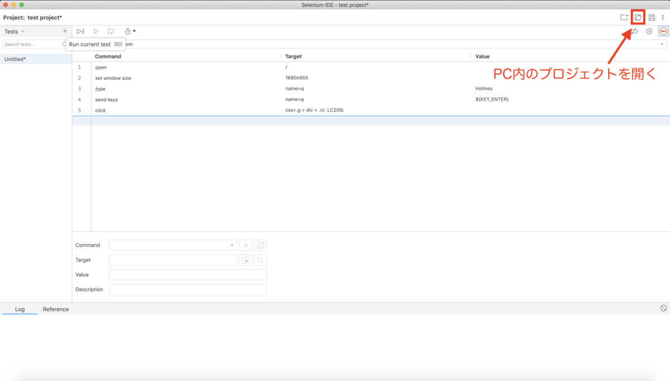Select the Untitled* test
This screenshot has height=381, width=670.
click(36, 59)
